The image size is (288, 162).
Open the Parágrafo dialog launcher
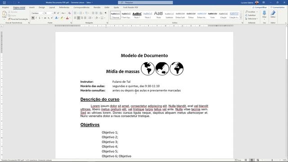(108, 23)
